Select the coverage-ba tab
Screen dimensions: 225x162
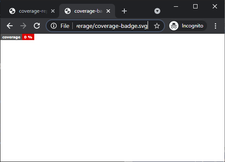click(x=87, y=11)
